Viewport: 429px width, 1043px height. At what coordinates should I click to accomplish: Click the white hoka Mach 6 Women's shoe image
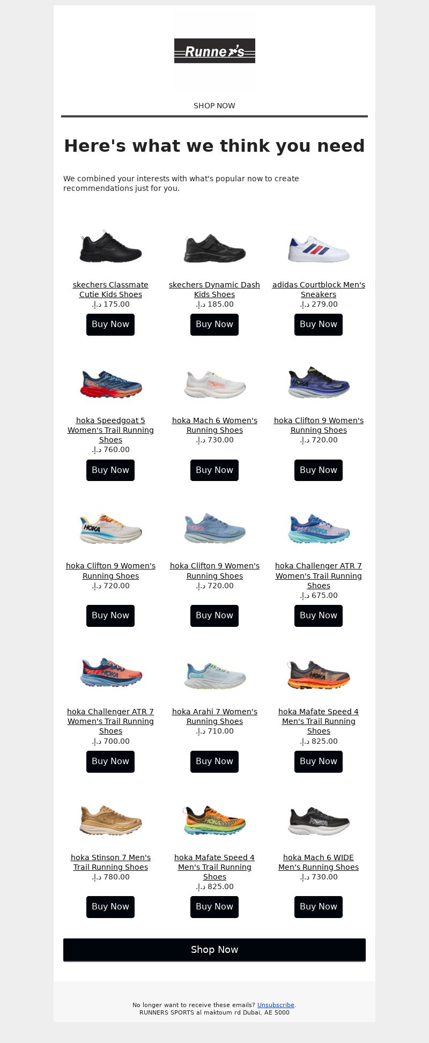pos(214,383)
